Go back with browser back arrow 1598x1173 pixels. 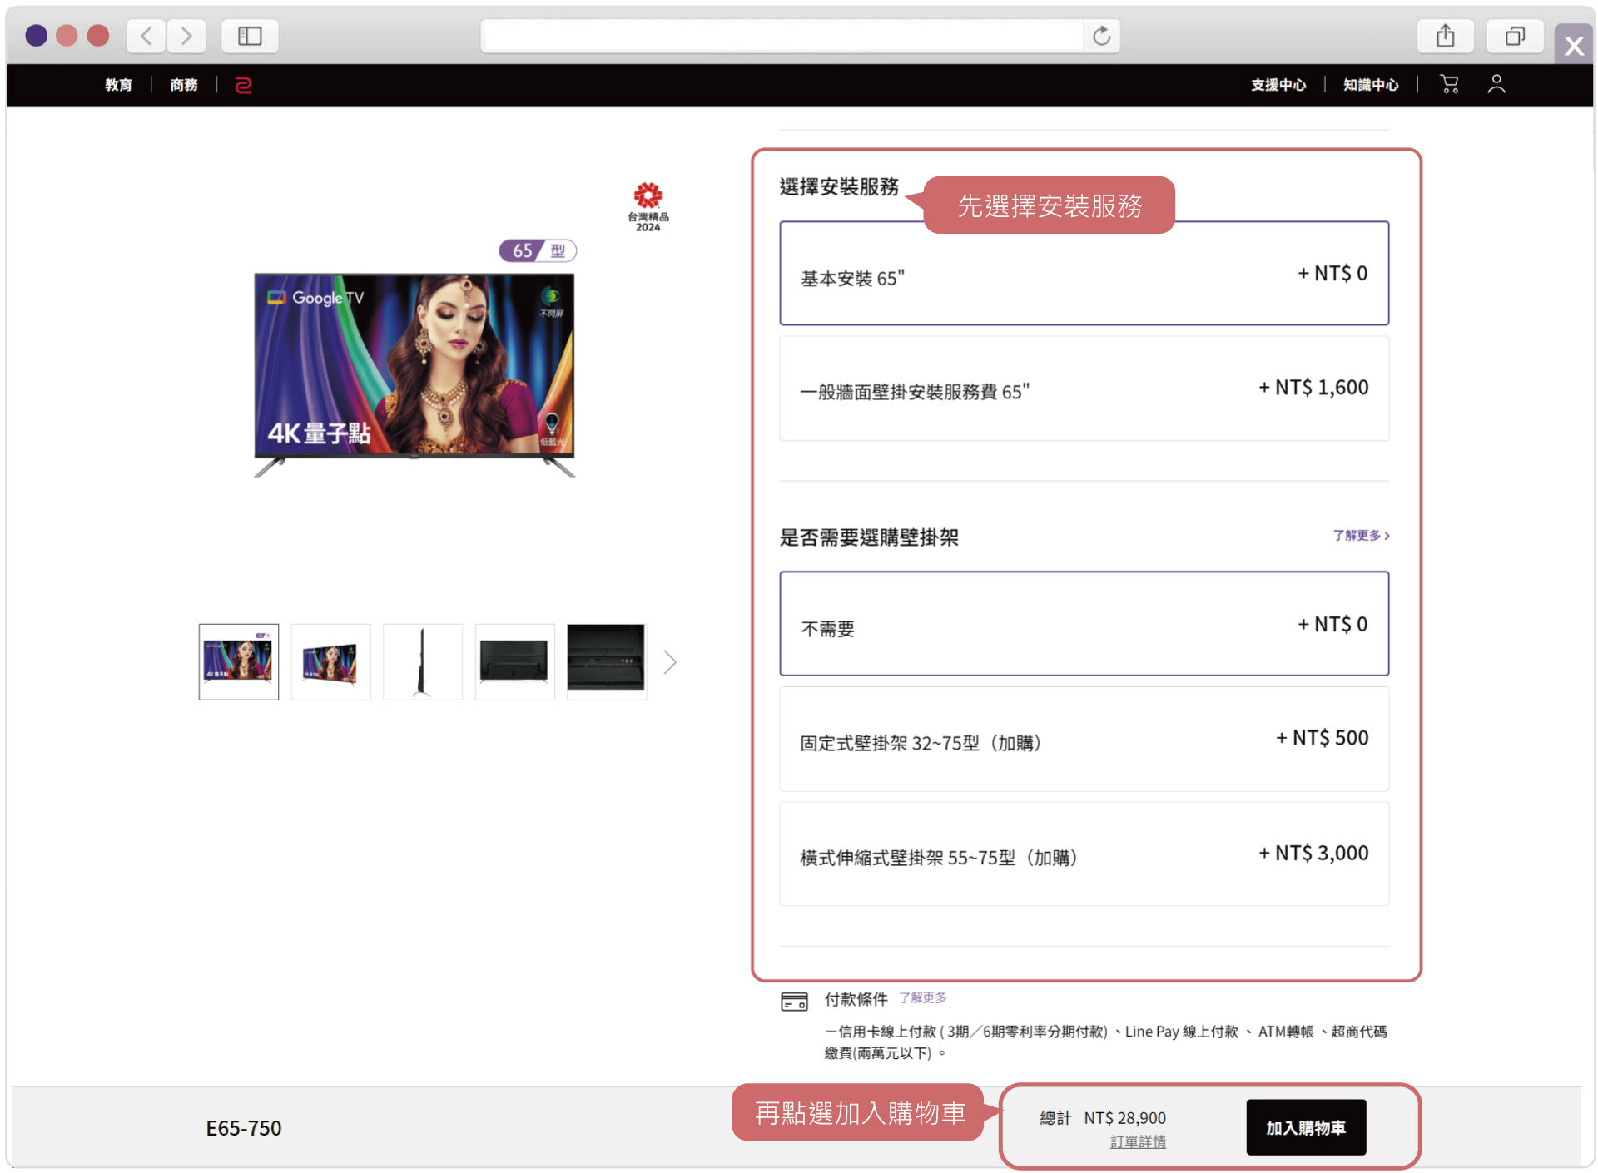(x=146, y=36)
